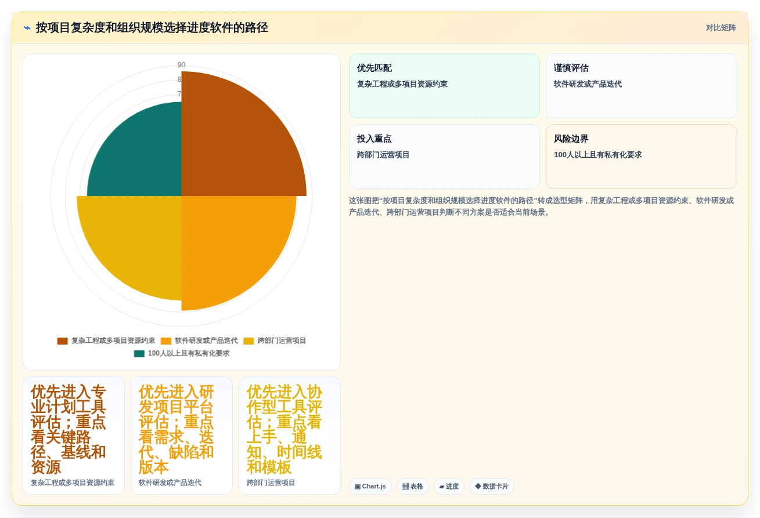Toggle teal legend swatch for 100人以上且有私有化要求
This screenshot has width=760, height=518.
click(139, 354)
